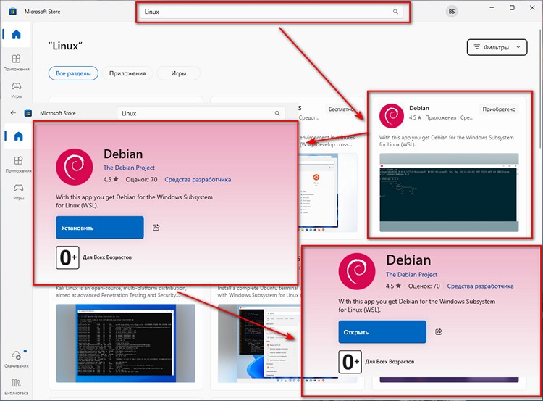Switch to the Приложения filter tab
This screenshot has width=543, height=401.
(x=127, y=73)
